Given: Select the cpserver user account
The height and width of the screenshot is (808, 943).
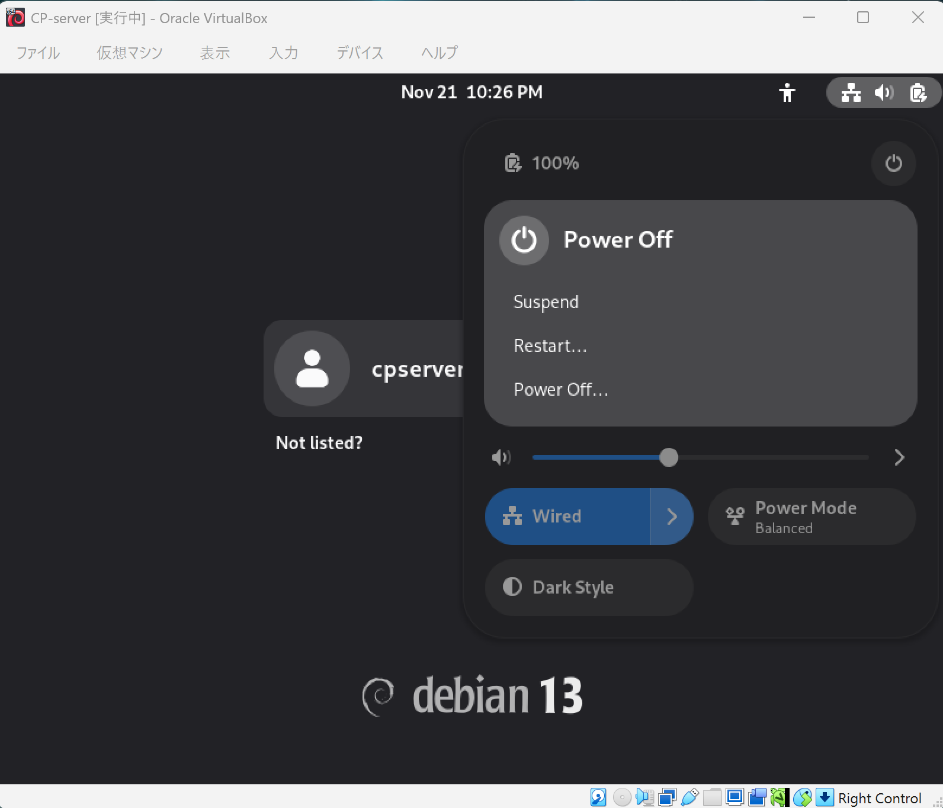Looking at the screenshot, I should (364, 368).
